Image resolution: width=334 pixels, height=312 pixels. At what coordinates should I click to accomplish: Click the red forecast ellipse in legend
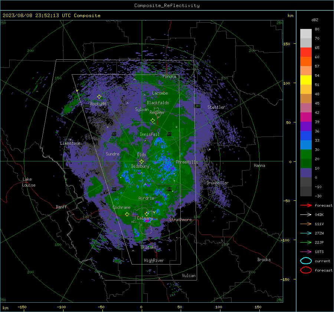306,270
